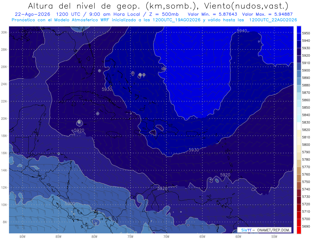The height and width of the screenshot is (240, 311).
Task: Click the 5740 label on the color scale
Action: coord(306,189)
